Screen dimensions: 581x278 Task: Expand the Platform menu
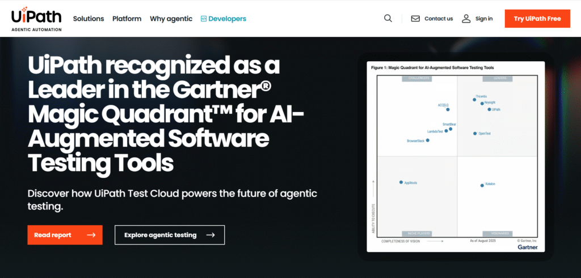pyautogui.click(x=127, y=19)
